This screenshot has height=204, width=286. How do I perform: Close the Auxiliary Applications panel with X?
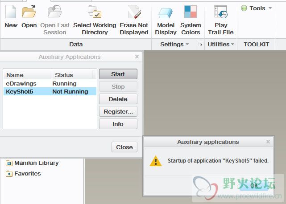point(137,57)
